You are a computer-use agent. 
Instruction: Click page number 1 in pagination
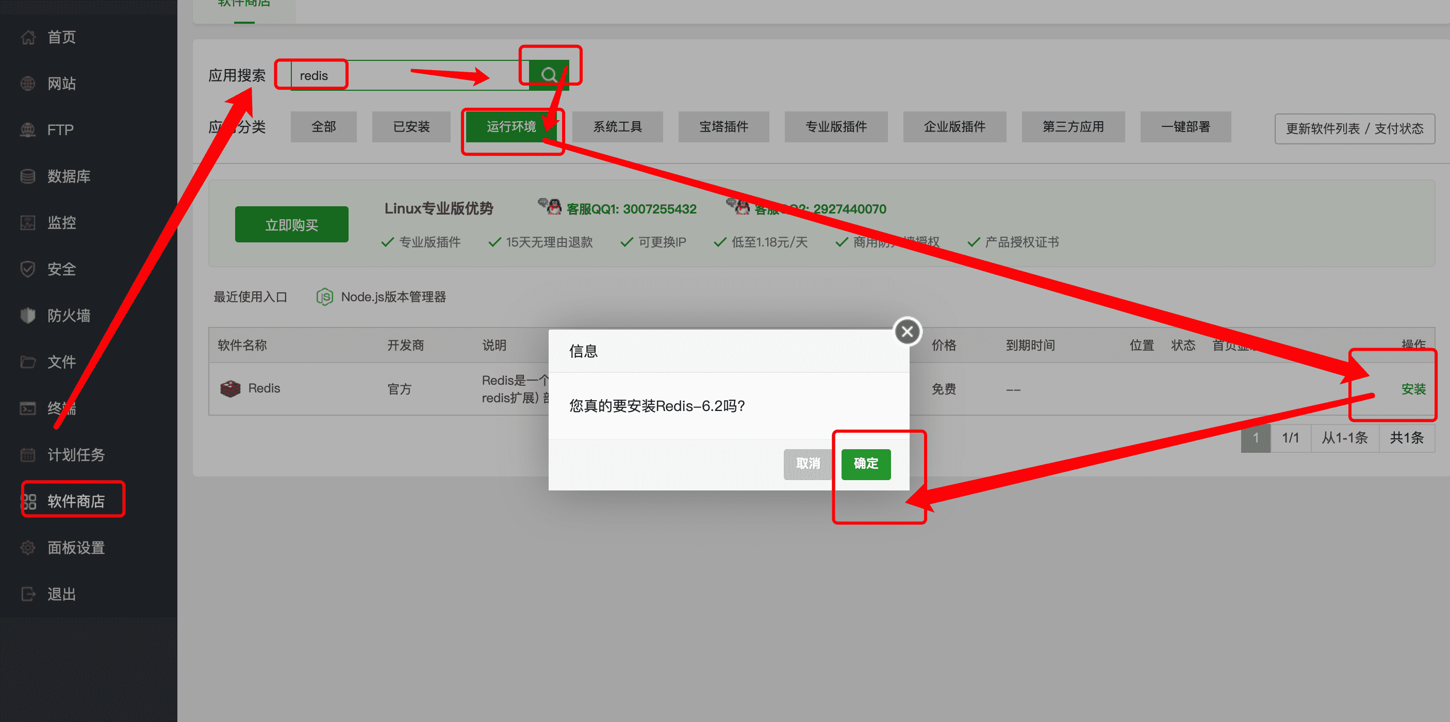pyautogui.click(x=1256, y=438)
